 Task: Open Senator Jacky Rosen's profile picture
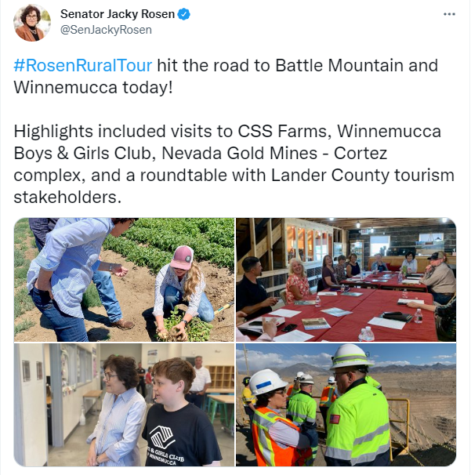[32, 23]
